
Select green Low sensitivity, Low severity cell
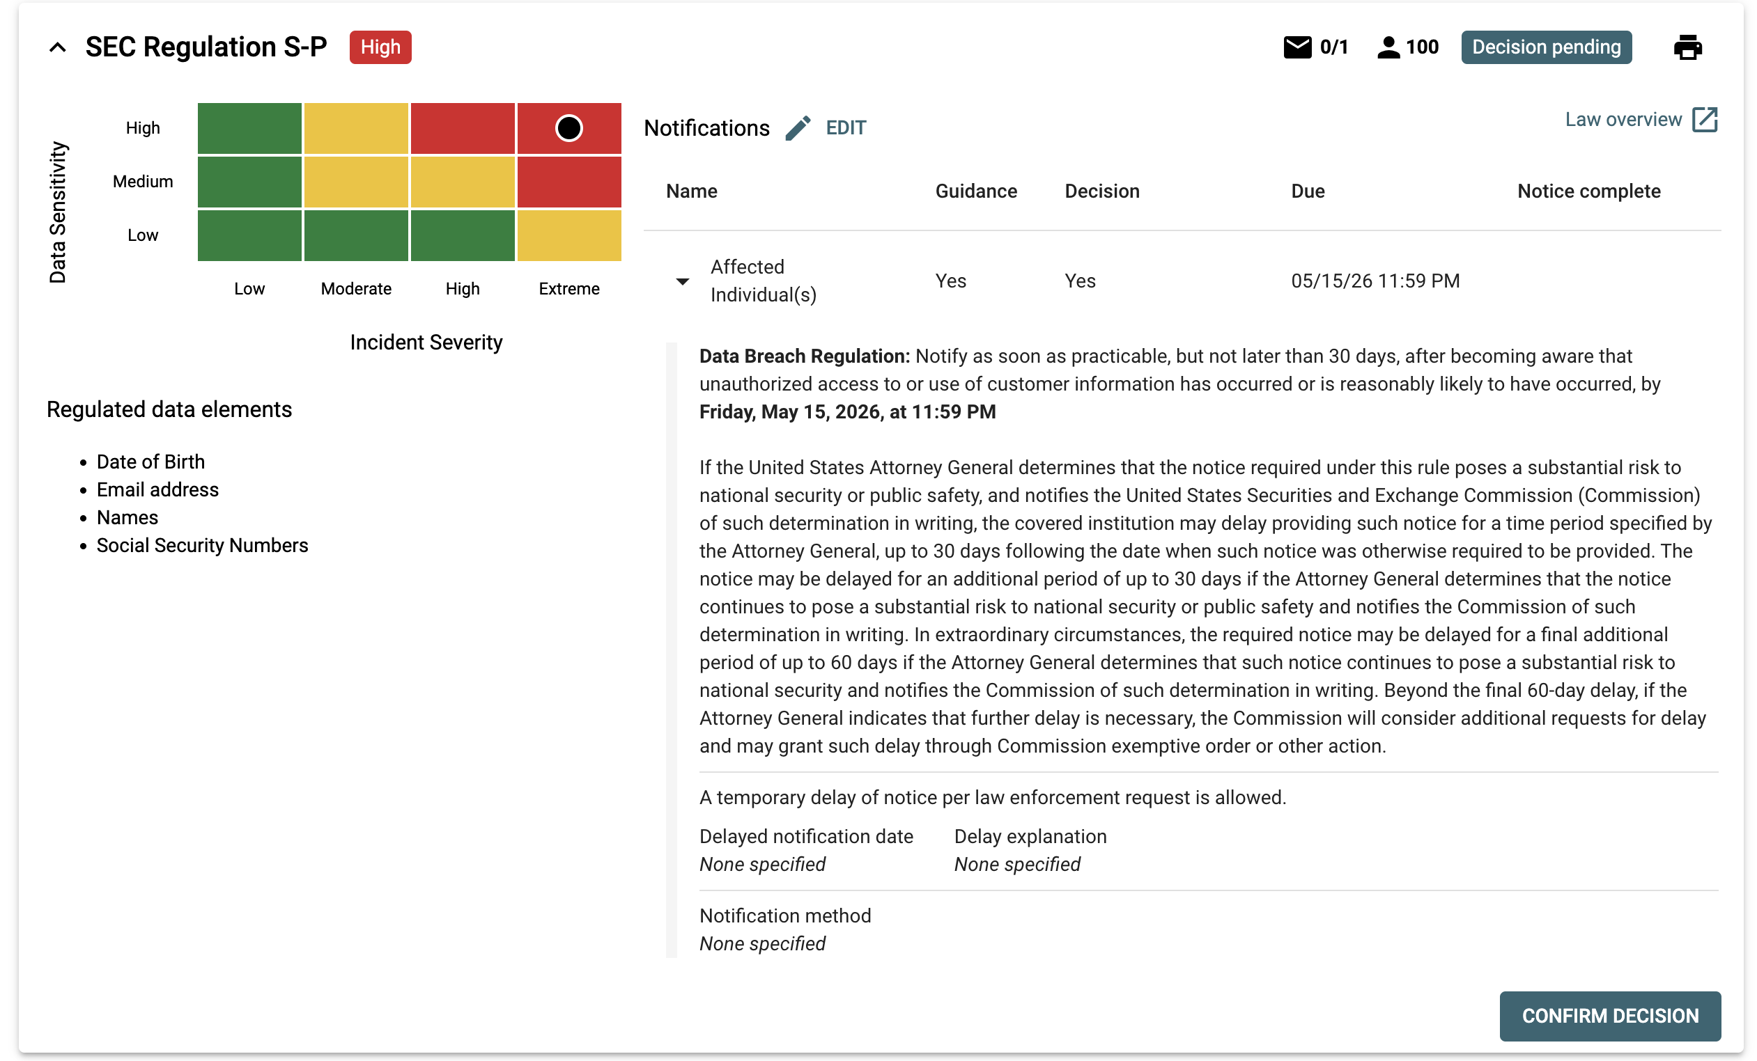[249, 235]
